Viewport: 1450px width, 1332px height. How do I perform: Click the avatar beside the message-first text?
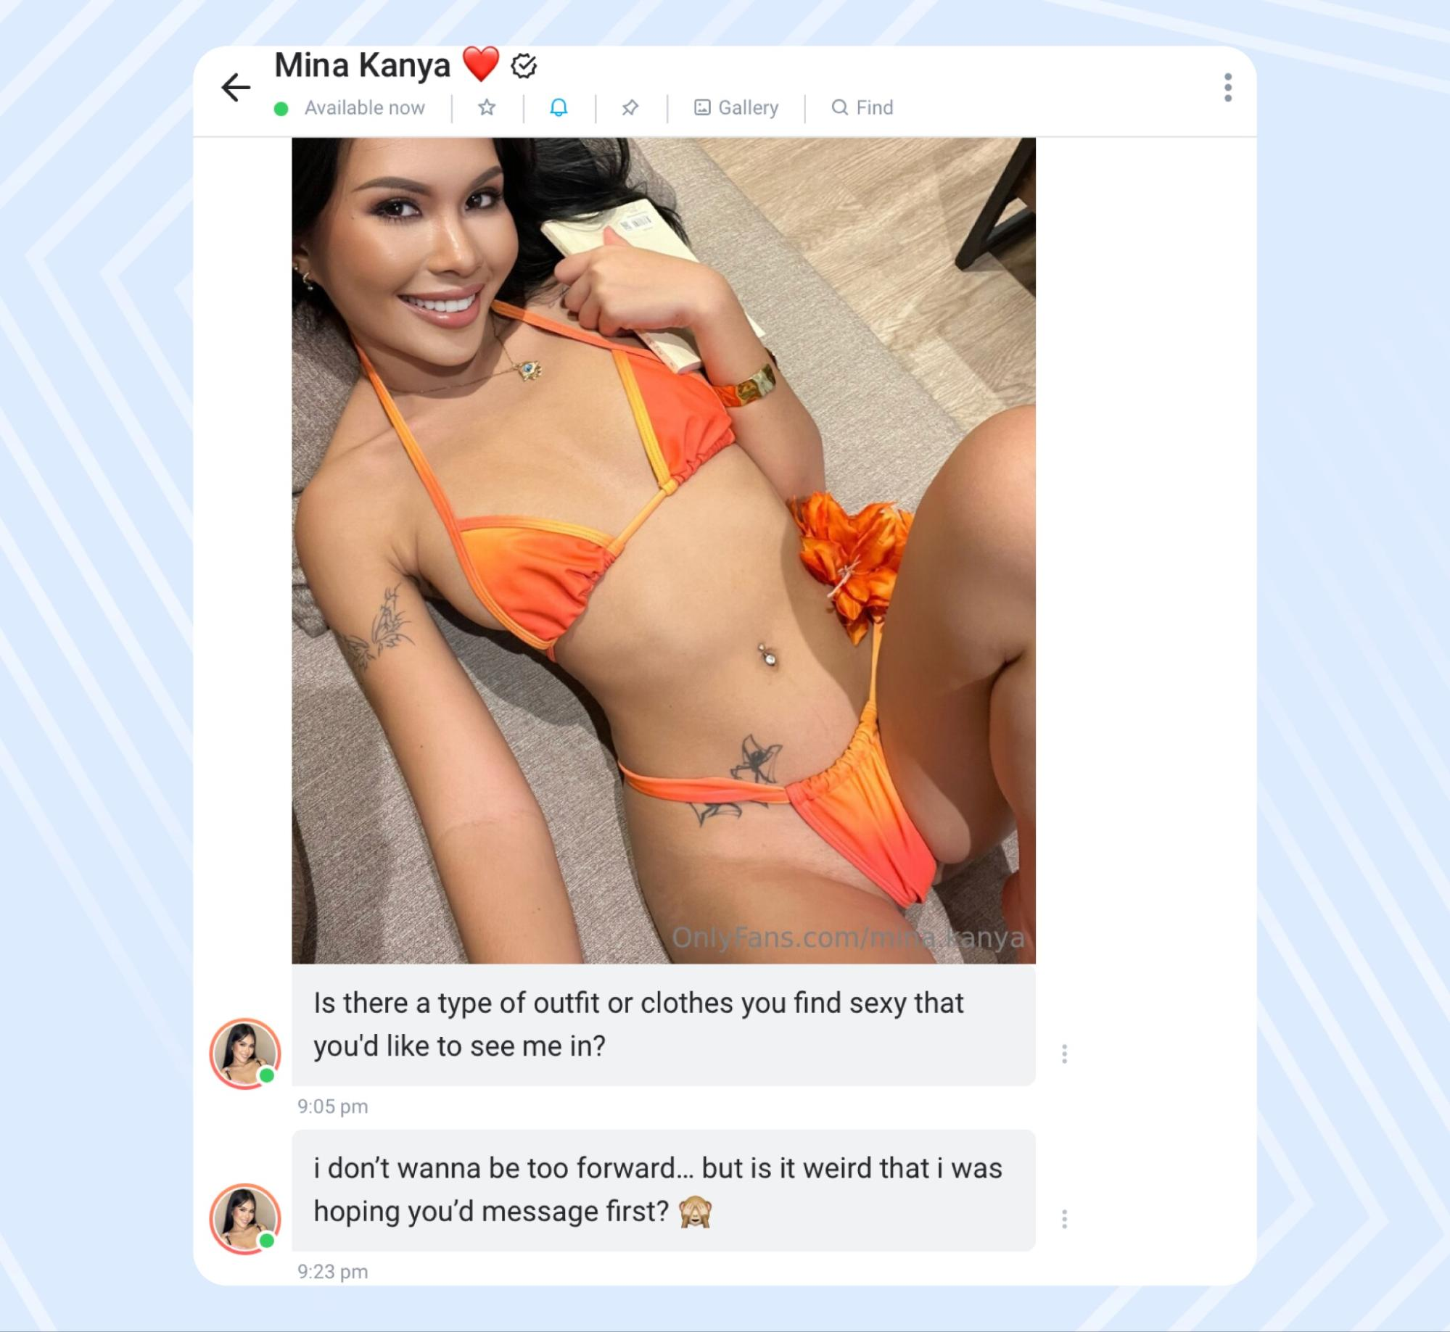245,1219
